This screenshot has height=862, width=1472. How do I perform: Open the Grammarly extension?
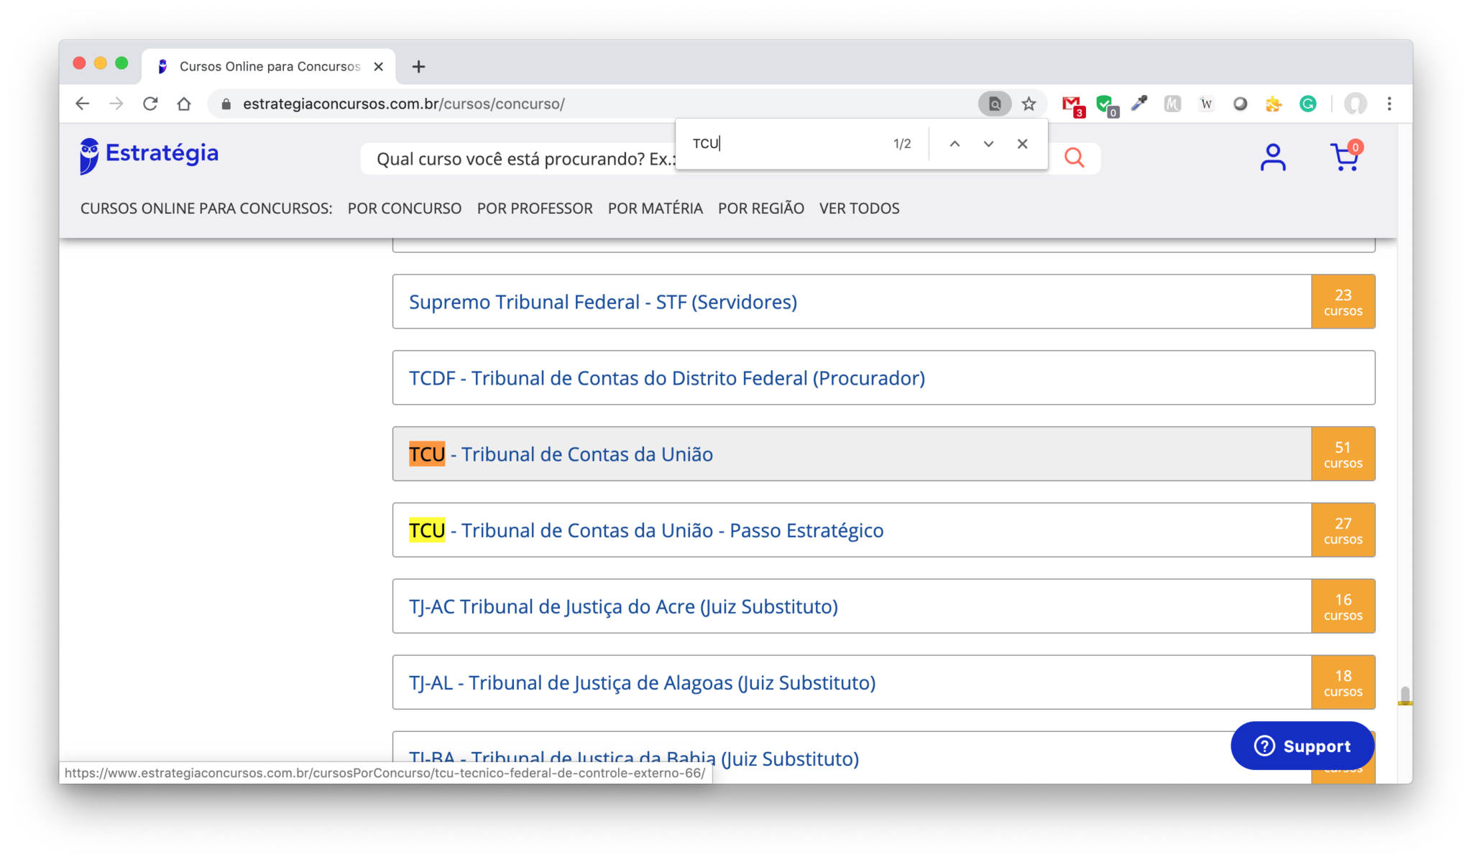(1308, 104)
